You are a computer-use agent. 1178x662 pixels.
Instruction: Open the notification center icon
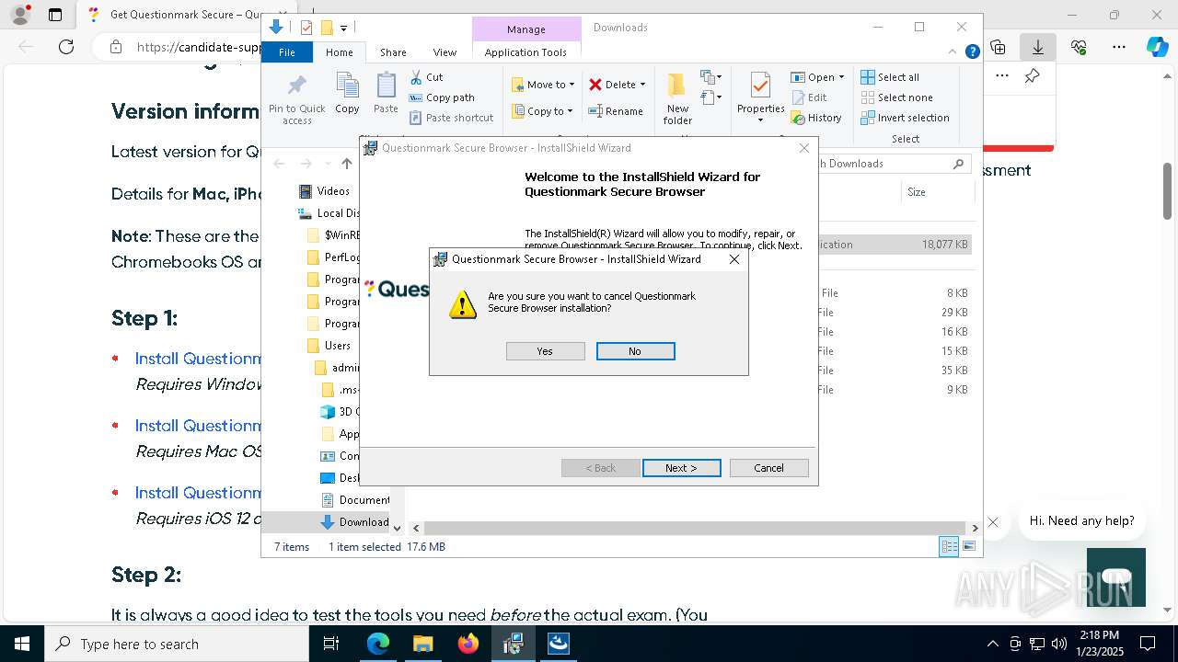click(x=1148, y=644)
